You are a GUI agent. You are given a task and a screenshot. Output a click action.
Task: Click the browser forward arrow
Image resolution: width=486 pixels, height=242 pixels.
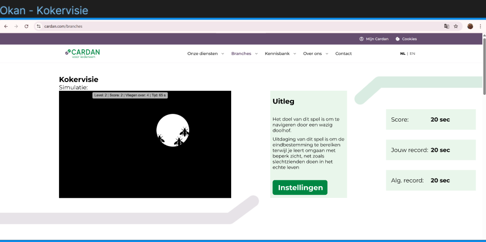click(16, 26)
